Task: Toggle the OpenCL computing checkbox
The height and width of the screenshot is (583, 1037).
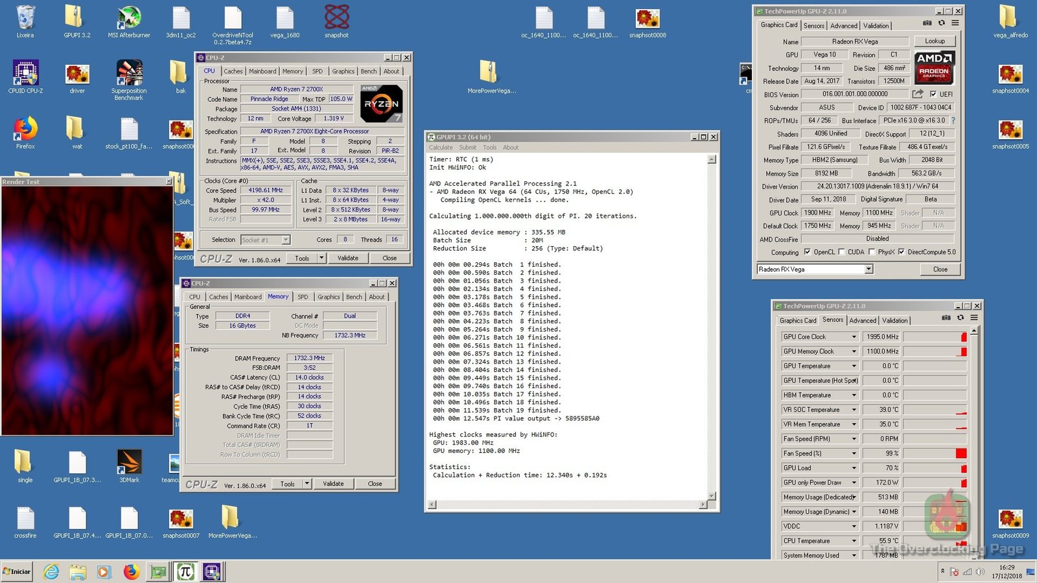Action: click(807, 252)
